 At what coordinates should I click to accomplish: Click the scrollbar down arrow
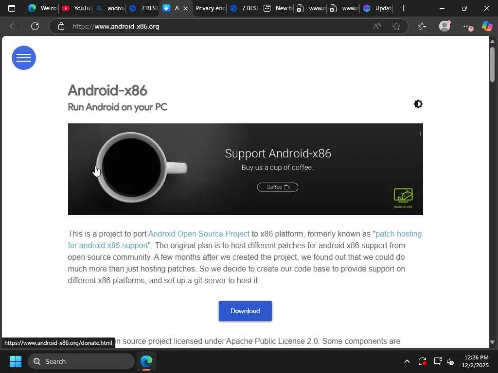pos(492,342)
